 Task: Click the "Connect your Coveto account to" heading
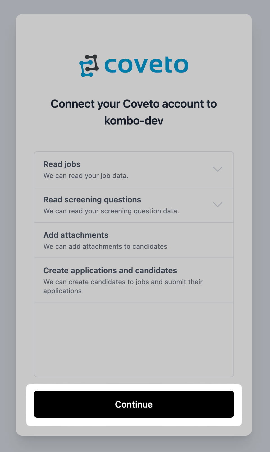134,104
